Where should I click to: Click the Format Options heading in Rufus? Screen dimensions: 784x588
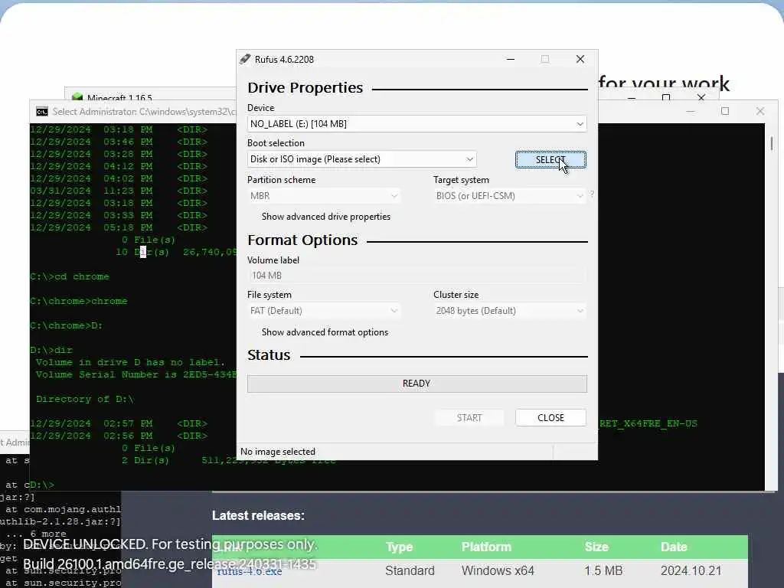302,240
